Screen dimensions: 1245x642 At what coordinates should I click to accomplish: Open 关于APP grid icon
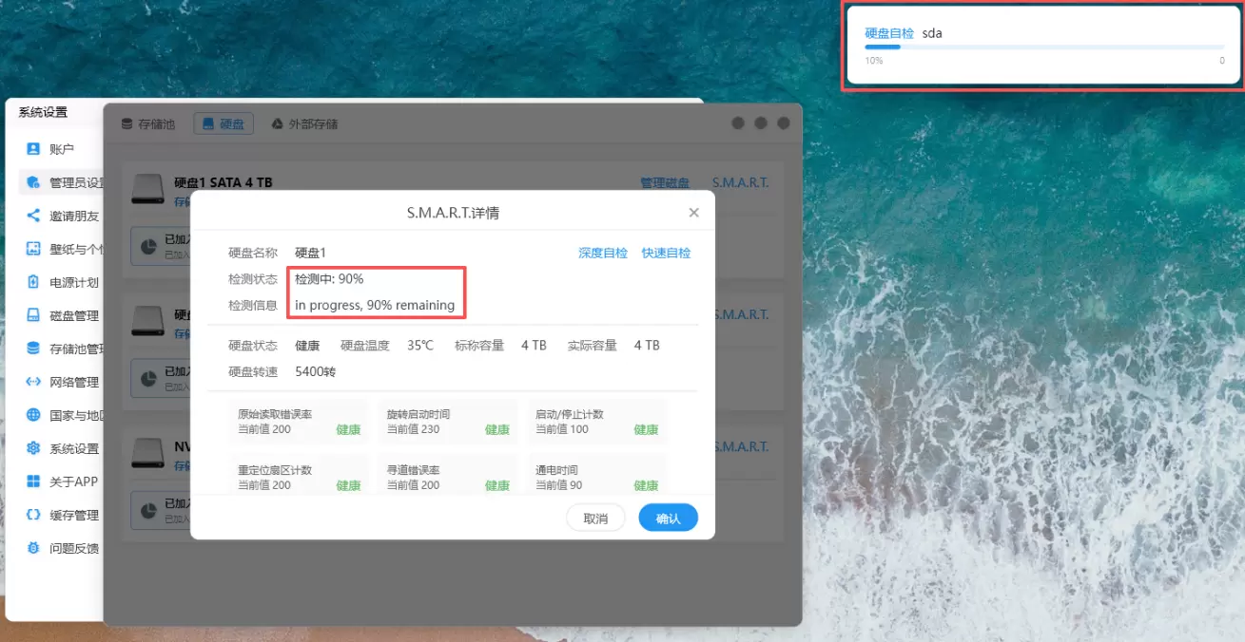pos(33,481)
